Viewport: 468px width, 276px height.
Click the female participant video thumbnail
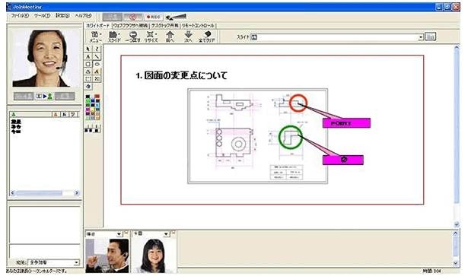click(x=154, y=255)
